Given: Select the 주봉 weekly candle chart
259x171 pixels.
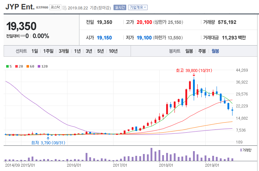Looking at the screenshot, I should (202, 51).
